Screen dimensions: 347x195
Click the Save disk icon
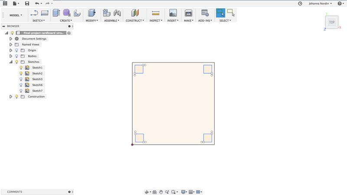[27, 3]
